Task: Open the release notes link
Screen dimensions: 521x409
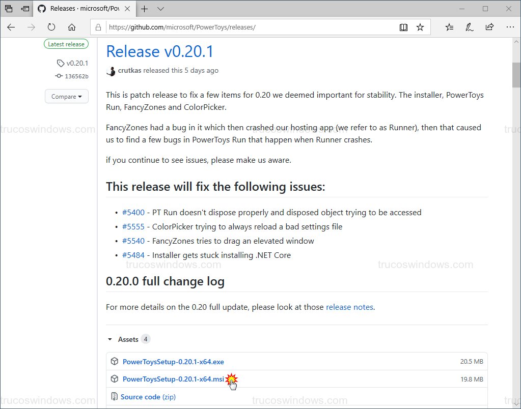Action: click(350, 307)
